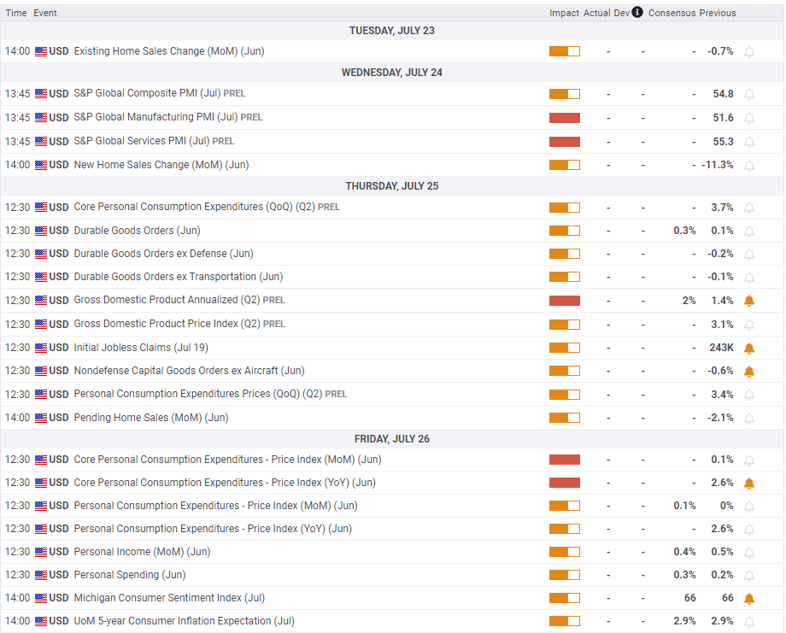This screenshot has width=786, height=633.
Task: Click the Thursday, July 25 date header
Action: pyautogui.click(x=392, y=186)
